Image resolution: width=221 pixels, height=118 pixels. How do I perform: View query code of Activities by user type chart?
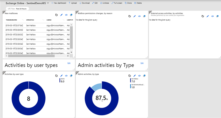tap(66, 76)
